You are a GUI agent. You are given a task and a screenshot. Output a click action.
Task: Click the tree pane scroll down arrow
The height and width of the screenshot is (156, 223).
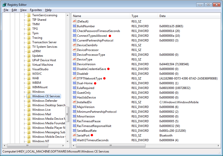(67, 141)
